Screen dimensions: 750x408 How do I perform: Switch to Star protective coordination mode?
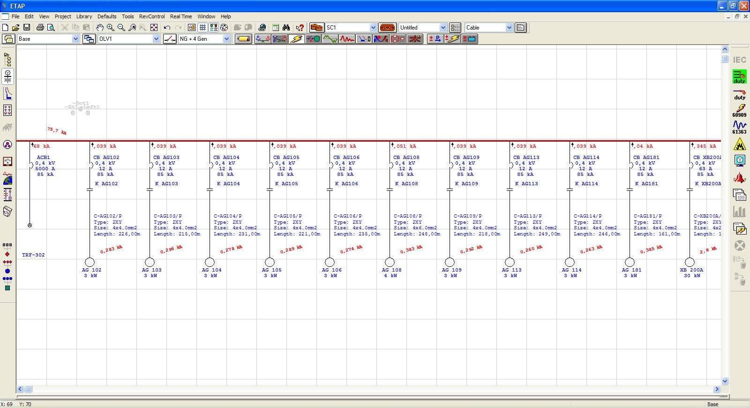click(364, 39)
